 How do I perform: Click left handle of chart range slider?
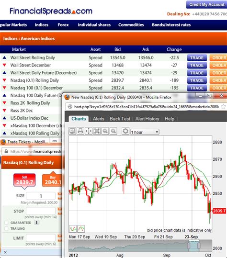pos(189,246)
